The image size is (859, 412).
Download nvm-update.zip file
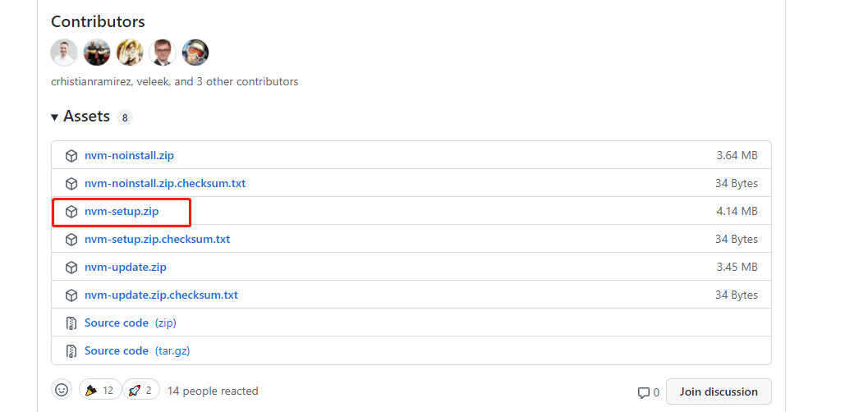(126, 267)
